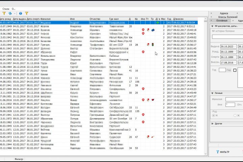
Task: Sort by the Отчество column header
Action: tap(95, 19)
